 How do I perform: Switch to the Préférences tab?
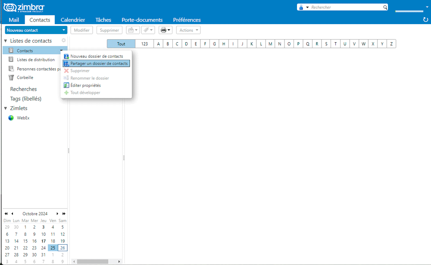click(187, 20)
